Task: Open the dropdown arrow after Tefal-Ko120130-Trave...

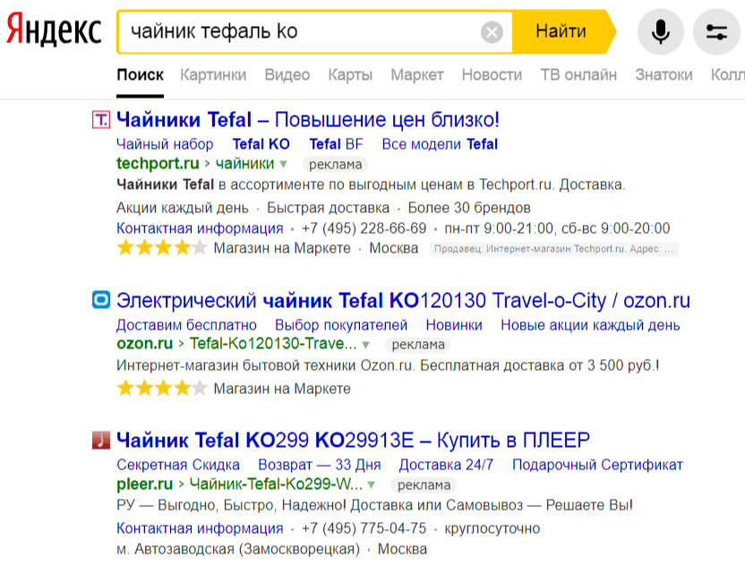Action: coord(365,343)
